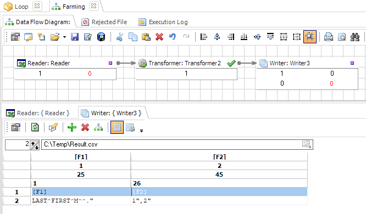Click the edit note pencil icon in main toolbar
This screenshot has height=214, width=366.
tap(29, 37)
